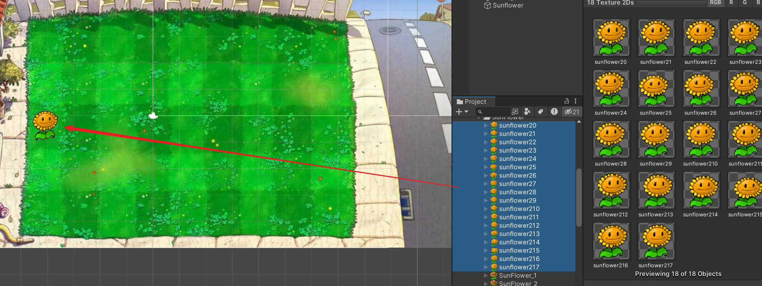The width and height of the screenshot is (762, 286).
Task: Click sunflower28 texture preview thumbnail
Action: click(x=611, y=139)
